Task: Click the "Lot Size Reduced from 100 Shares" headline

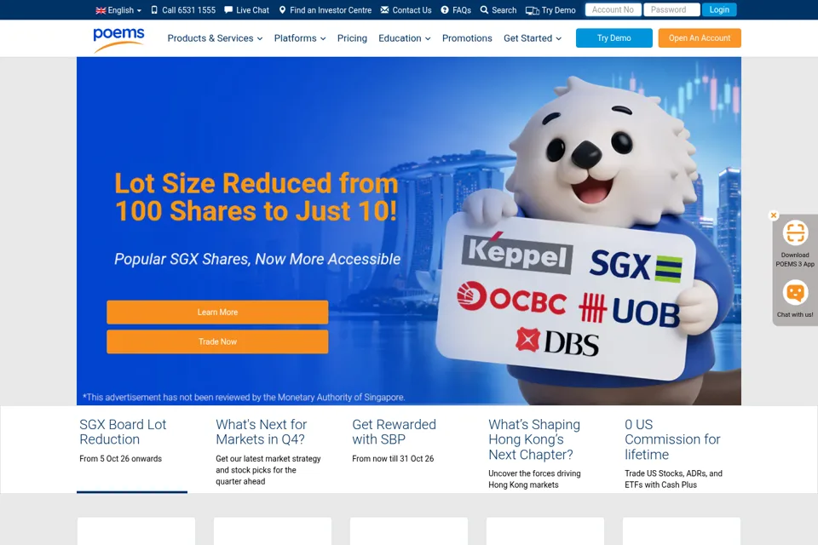Action: coord(256,198)
